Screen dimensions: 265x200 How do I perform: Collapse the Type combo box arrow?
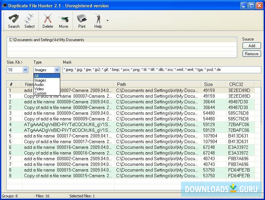[x=57, y=70]
